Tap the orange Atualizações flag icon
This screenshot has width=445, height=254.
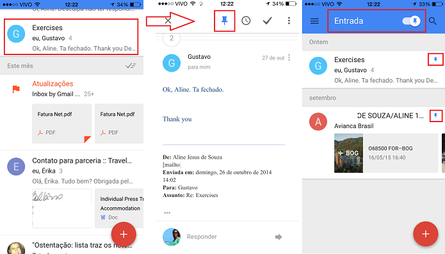[x=16, y=90]
